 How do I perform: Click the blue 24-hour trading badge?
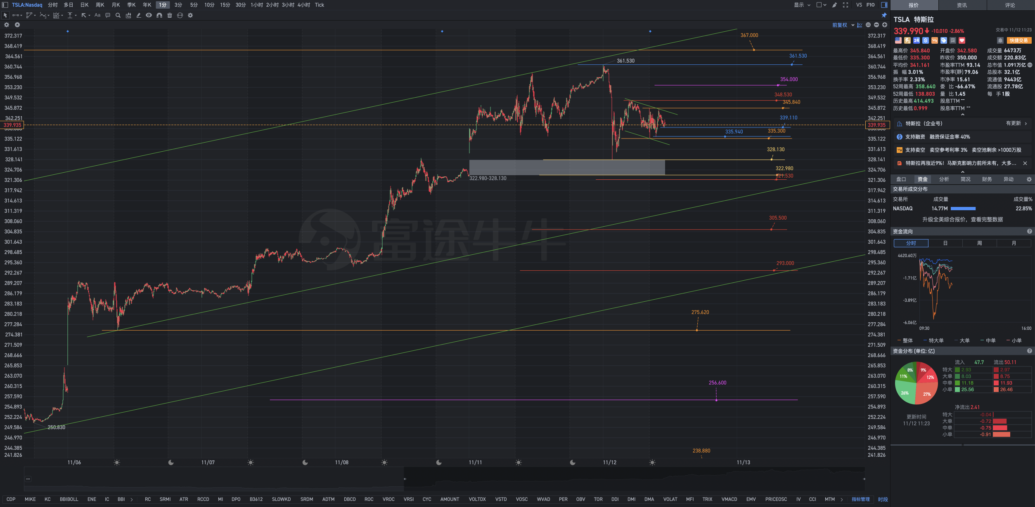pyautogui.click(x=917, y=40)
